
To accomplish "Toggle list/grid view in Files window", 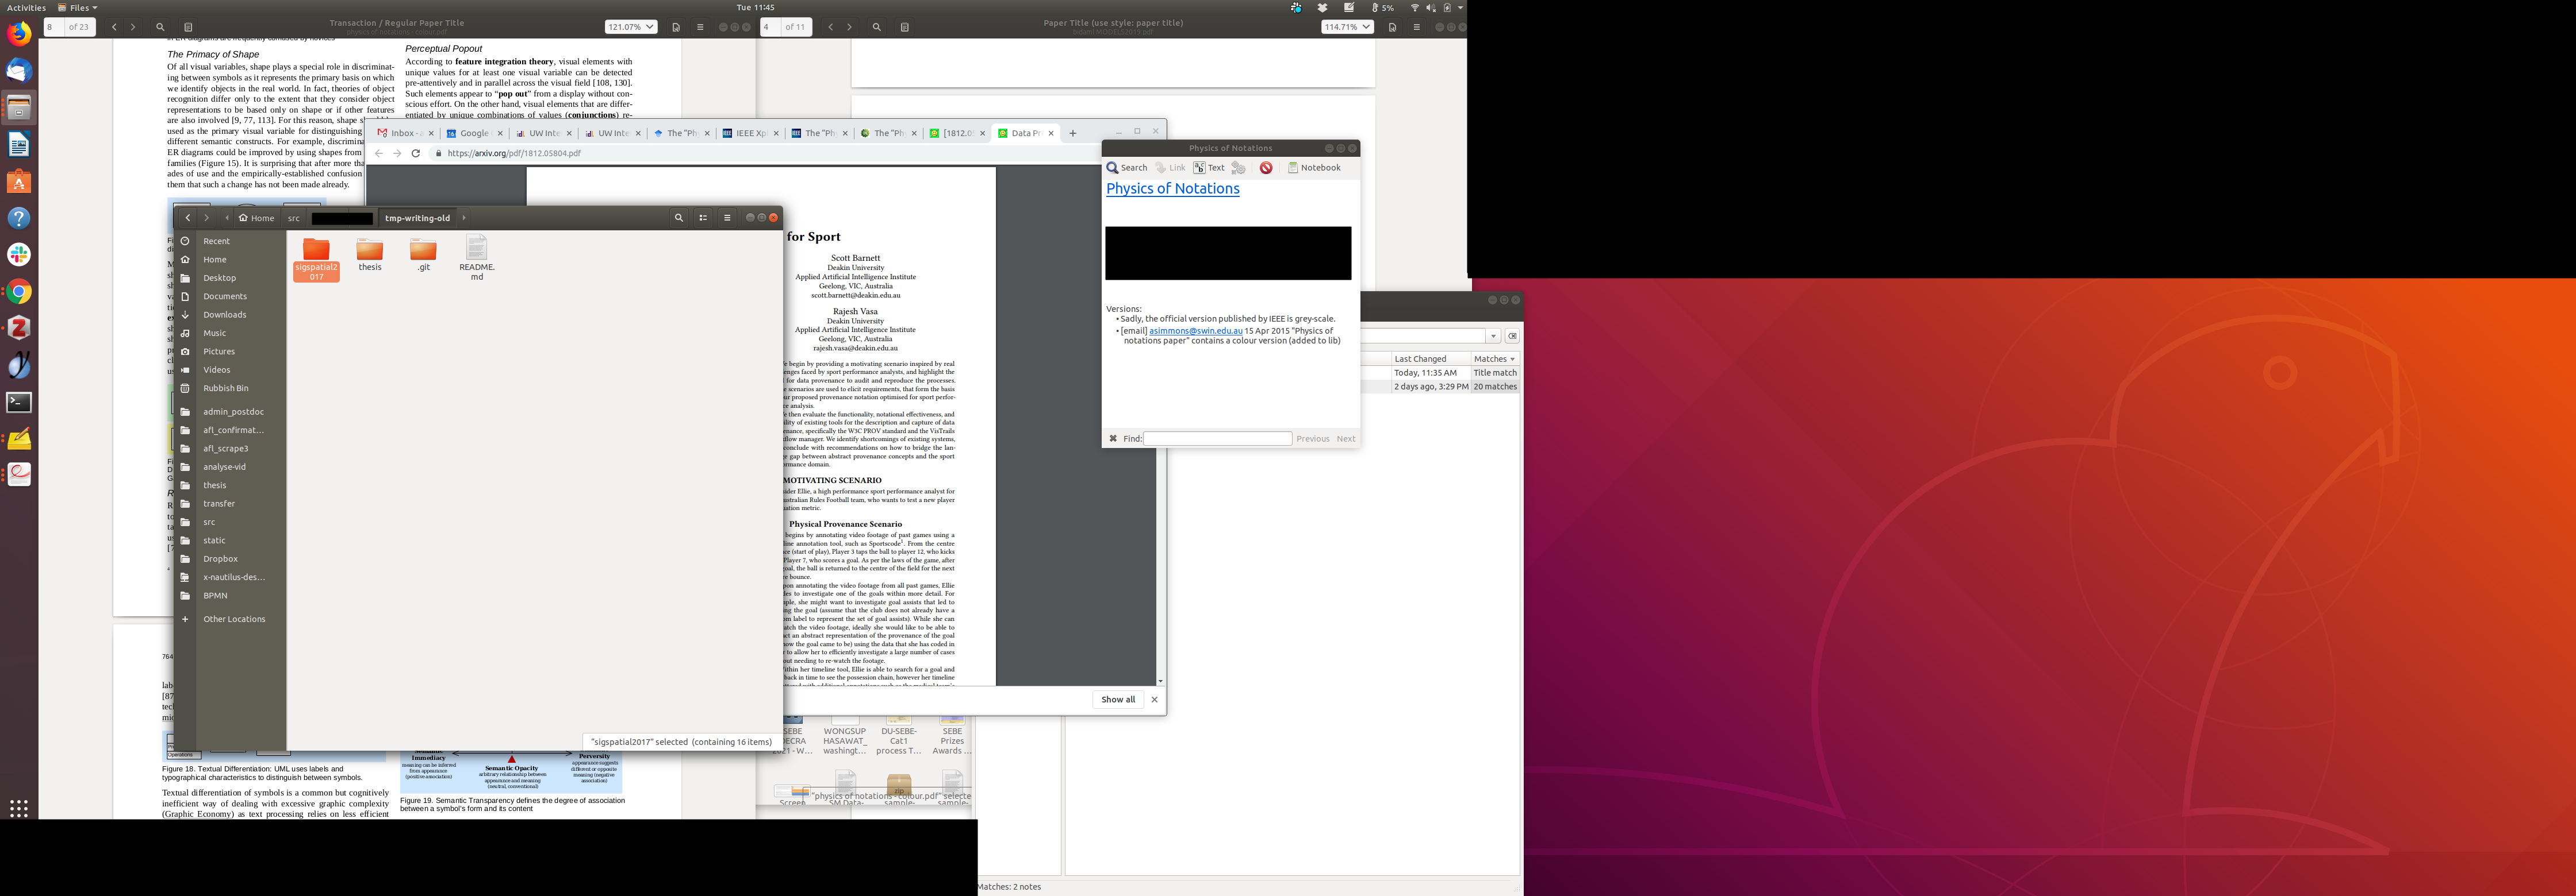I will [703, 218].
